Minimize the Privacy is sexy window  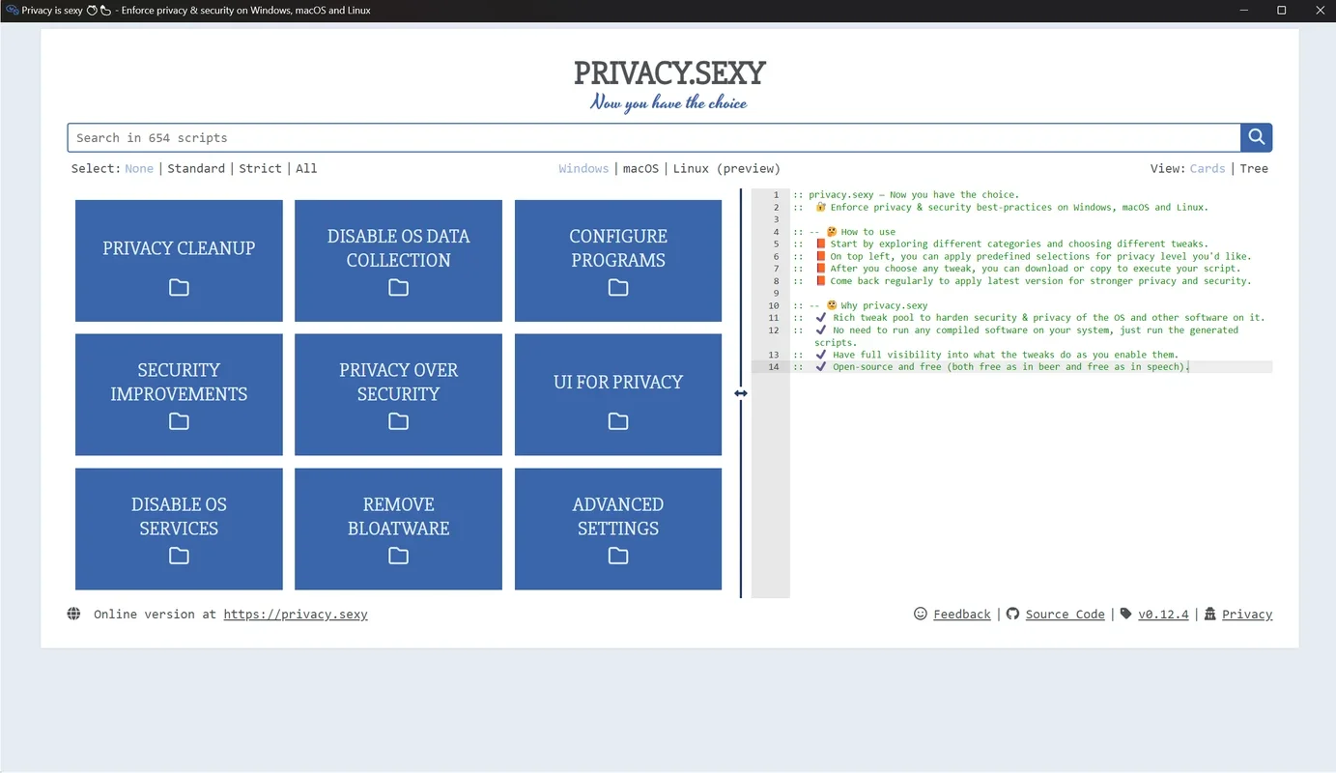[x=1245, y=11]
